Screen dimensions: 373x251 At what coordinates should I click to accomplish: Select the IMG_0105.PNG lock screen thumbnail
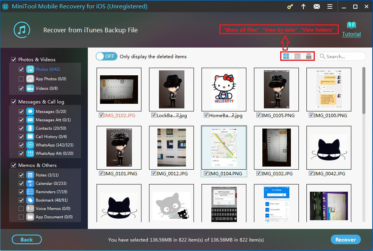pos(276,89)
